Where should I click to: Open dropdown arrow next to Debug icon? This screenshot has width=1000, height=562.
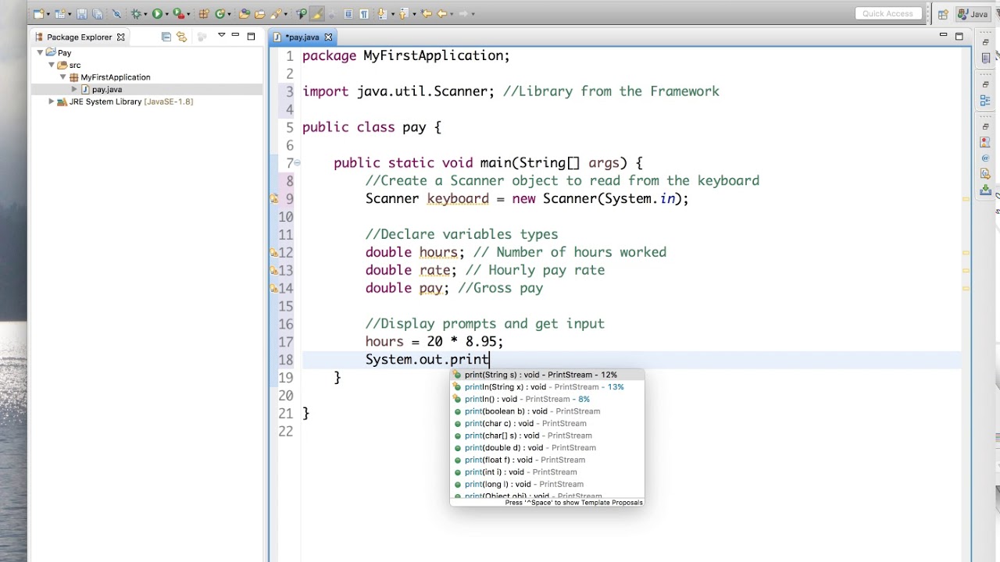(145, 14)
